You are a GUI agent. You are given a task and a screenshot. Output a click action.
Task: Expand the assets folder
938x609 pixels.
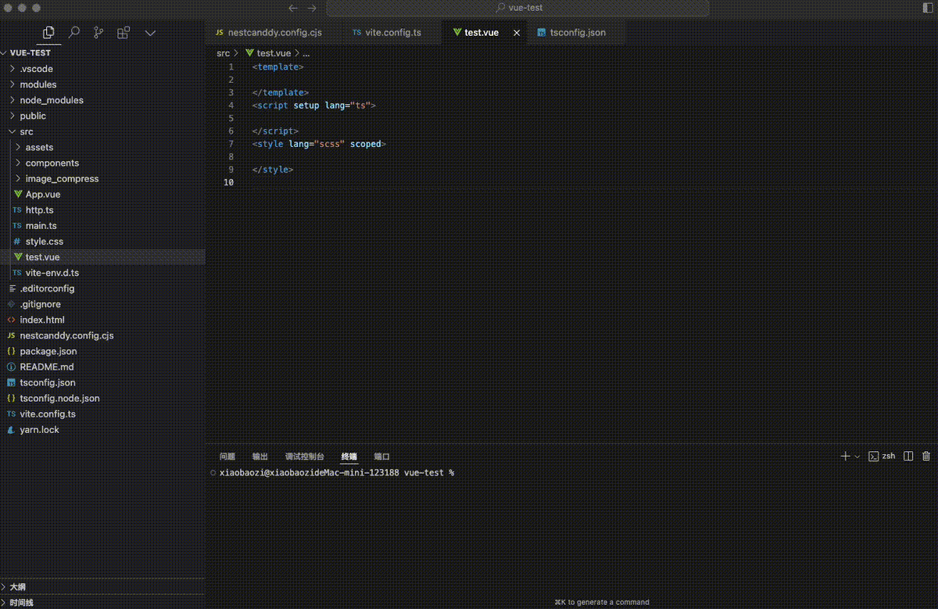coord(102,147)
